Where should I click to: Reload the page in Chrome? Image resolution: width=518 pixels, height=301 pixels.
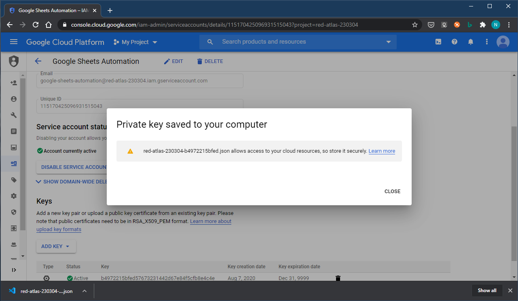[x=36, y=25]
